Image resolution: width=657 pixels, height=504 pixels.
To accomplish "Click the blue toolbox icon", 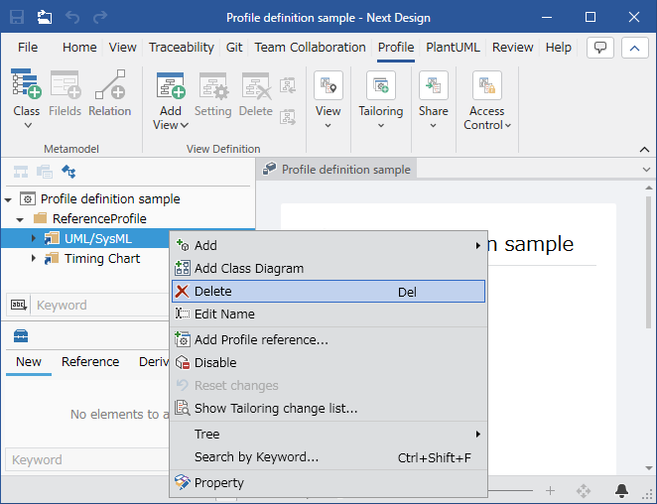I will pyautogui.click(x=21, y=336).
